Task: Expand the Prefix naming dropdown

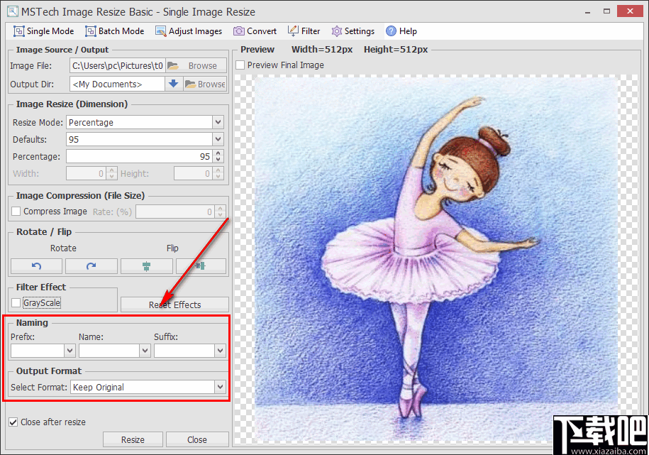Action: [70, 351]
